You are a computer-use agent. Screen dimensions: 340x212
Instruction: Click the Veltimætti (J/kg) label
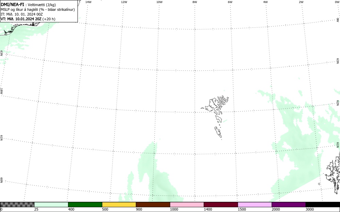(x=41, y=5)
